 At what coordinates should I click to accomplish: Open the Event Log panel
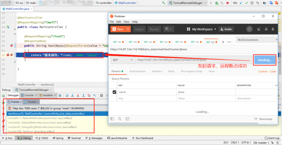click(x=272, y=138)
